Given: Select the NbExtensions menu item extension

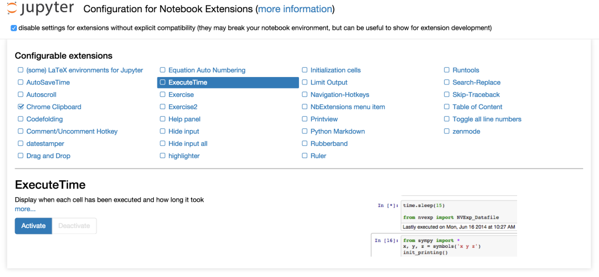Looking at the screenshot, I should pos(347,107).
